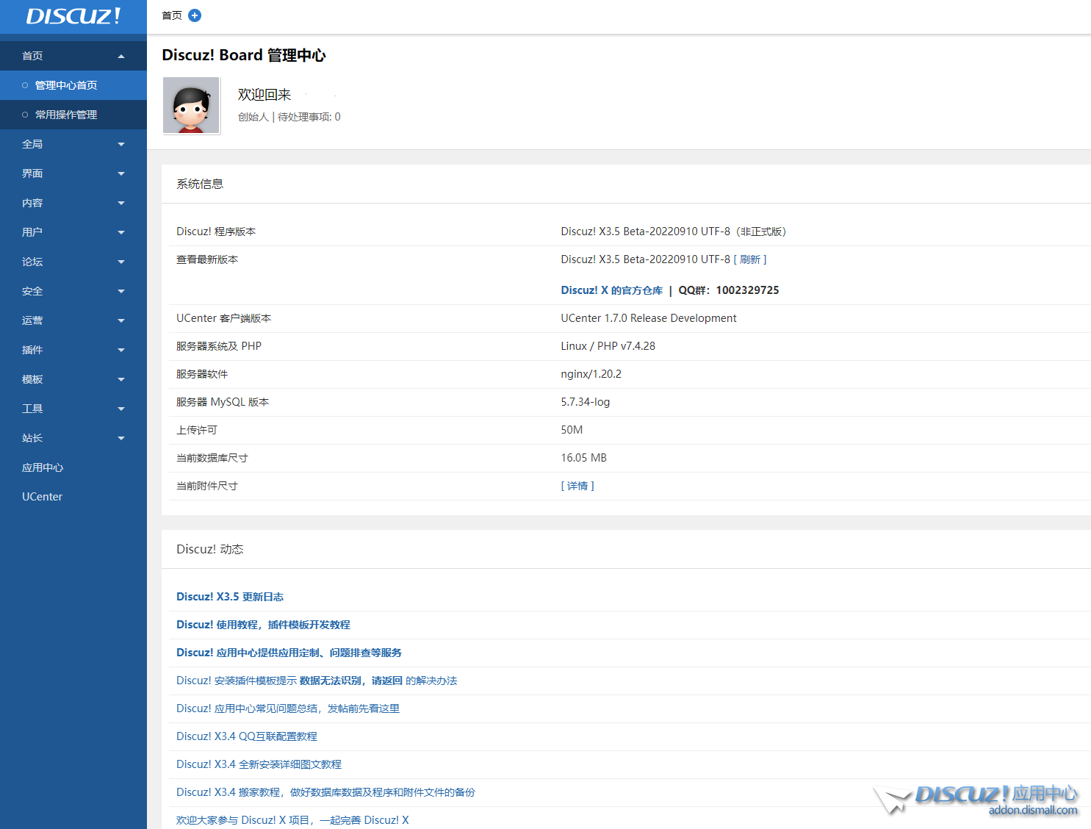Collapse the 首页 sidebar section arrow
1091x829 pixels.
click(121, 57)
